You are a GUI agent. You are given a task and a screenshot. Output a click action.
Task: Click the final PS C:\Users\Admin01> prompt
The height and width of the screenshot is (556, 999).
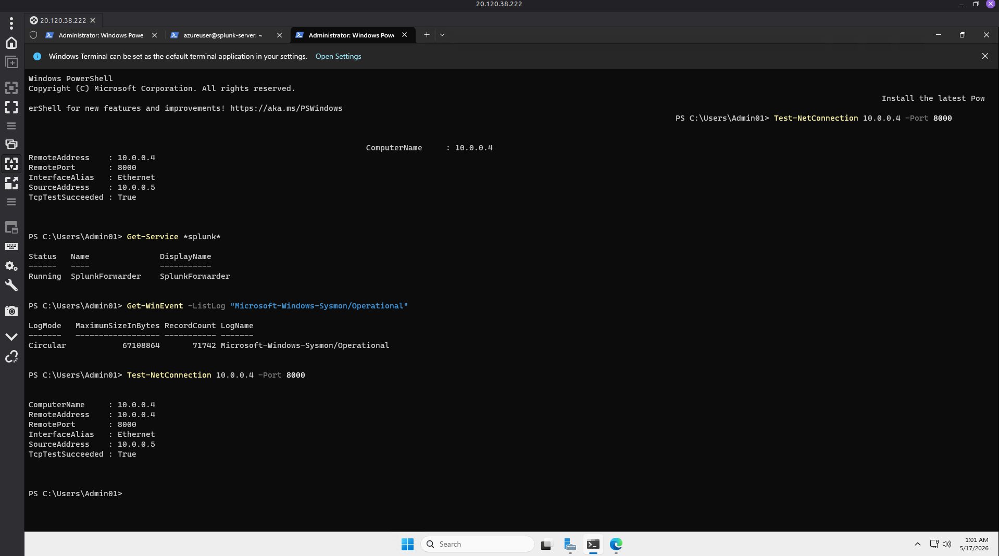(75, 494)
